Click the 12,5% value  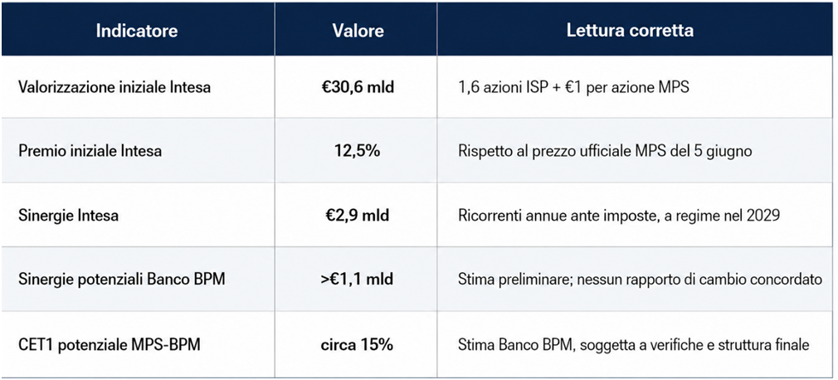pos(358,151)
